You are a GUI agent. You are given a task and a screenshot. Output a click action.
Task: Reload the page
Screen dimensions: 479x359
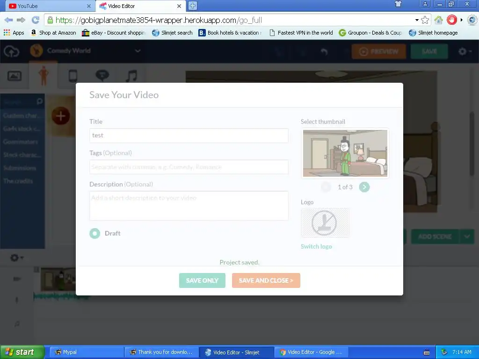point(36,20)
